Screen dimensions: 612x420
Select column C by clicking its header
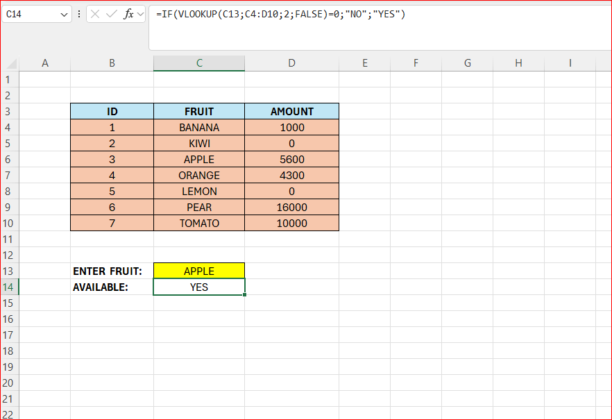198,62
